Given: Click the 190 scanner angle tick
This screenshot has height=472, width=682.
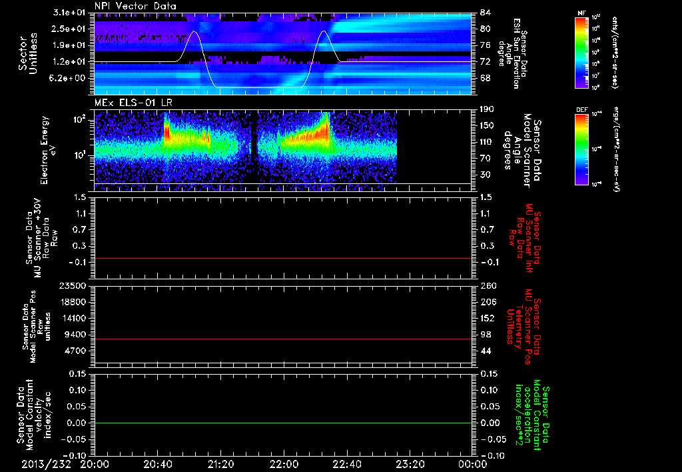Looking at the screenshot, I should pos(488,109).
